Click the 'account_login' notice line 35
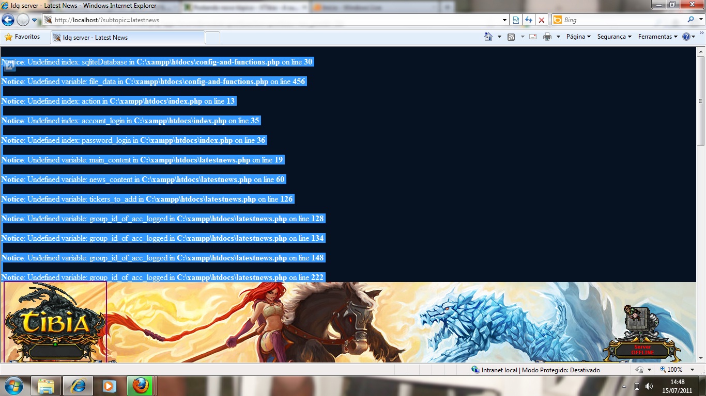Viewport: 706px width, 396px height. [130, 121]
